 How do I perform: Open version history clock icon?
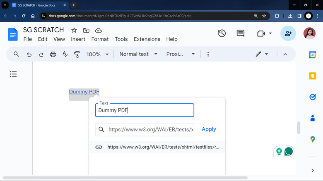222,33
